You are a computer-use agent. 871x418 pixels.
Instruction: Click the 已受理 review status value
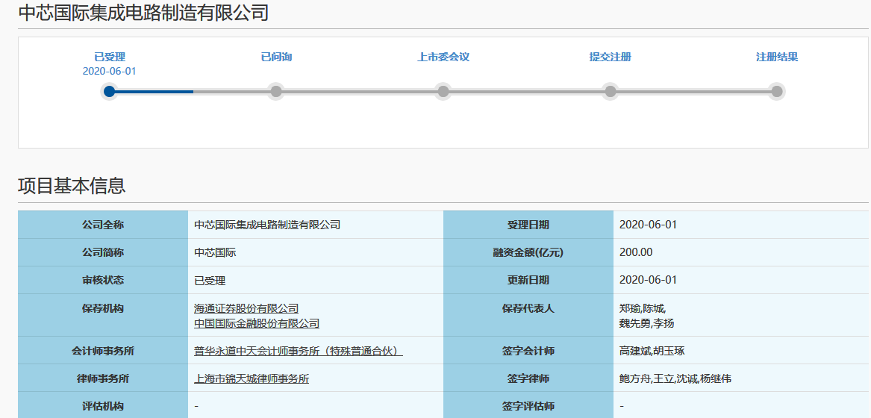point(210,281)
